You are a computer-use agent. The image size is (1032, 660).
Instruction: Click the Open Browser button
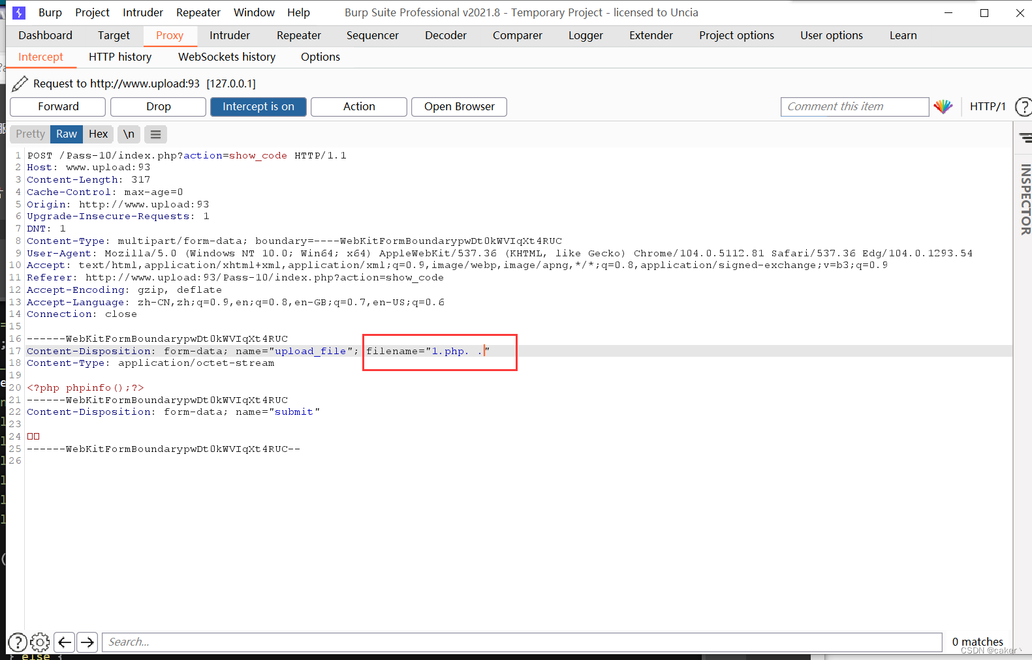(x=460, y=107)
